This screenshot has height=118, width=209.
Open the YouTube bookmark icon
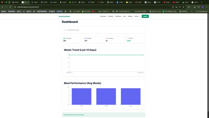(93, 11)
